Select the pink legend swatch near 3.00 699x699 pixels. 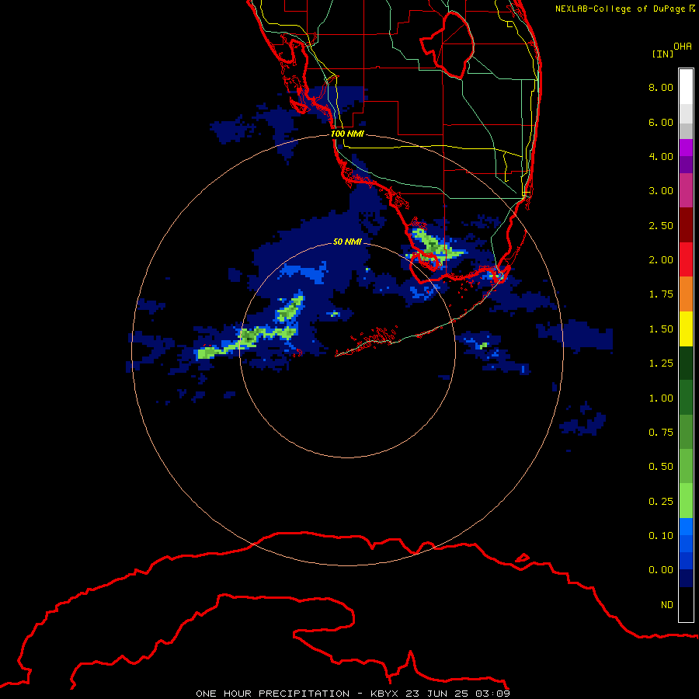click(686, 190)
